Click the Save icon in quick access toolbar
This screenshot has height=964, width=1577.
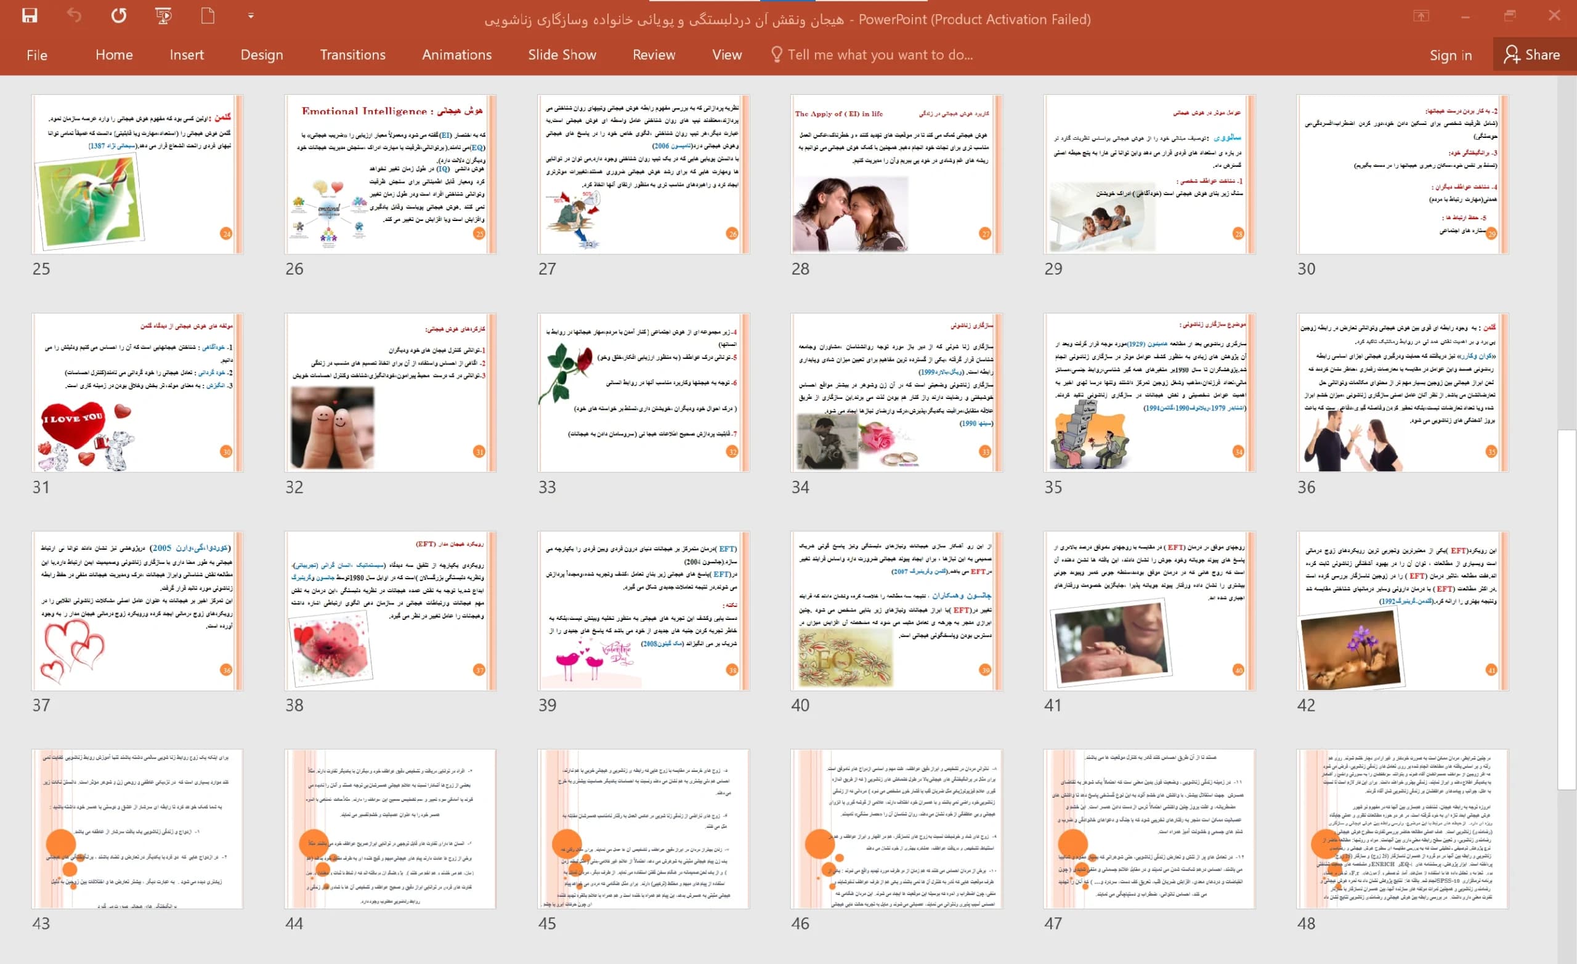tap(30, 15)
